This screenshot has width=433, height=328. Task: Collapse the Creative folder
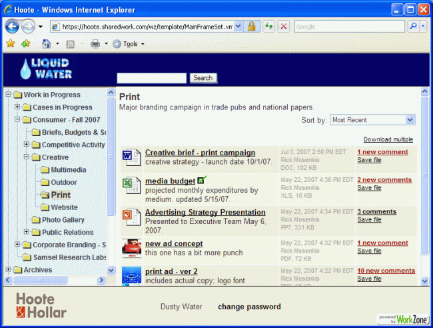pos(27,157)
